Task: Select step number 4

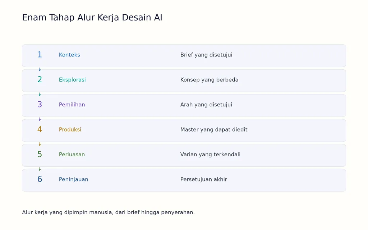Action: (x=40, y=129)
